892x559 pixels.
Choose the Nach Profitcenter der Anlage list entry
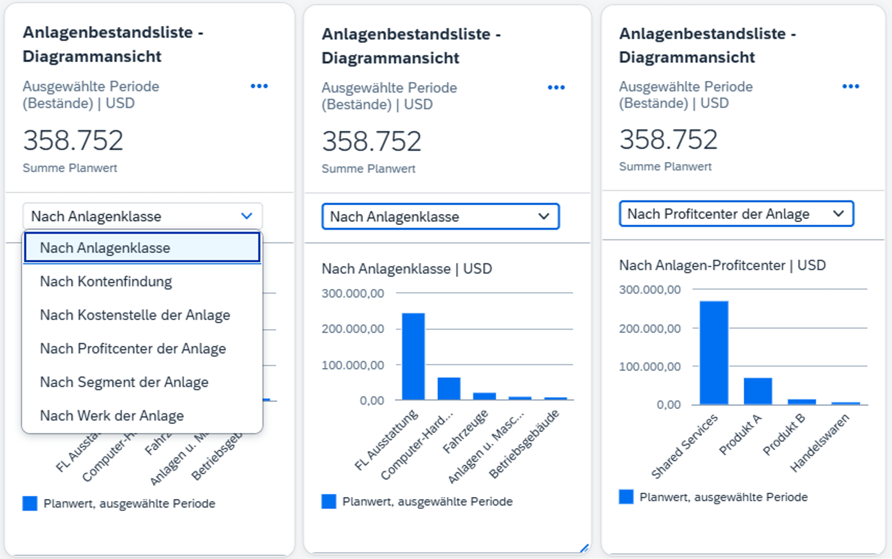[x=133, y=349]
